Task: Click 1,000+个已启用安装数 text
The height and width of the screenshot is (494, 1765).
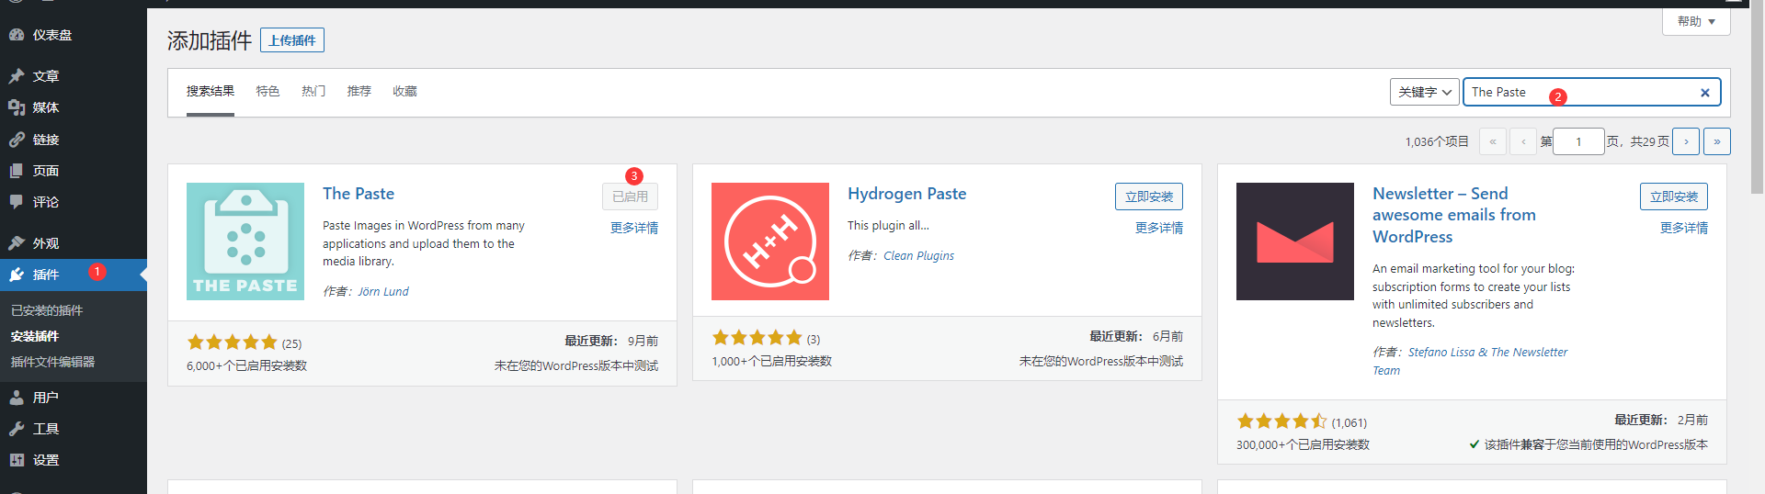Action: pyautogui.click(x=772, y=361)
